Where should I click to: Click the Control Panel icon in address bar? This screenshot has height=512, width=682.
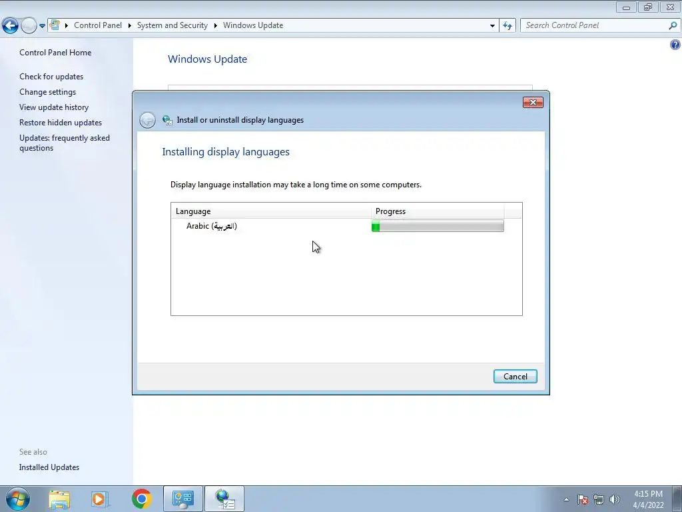click(x=55, y=25)
